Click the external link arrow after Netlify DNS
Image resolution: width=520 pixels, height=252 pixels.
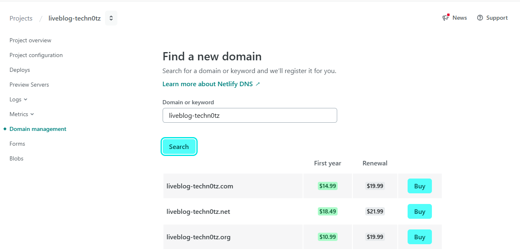[x=258, y=84]
